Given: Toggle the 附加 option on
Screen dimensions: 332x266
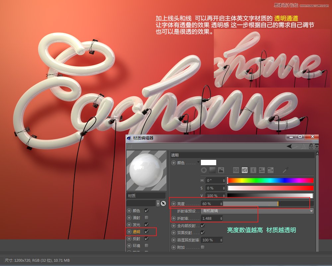Looking at the screenshot, I should pos(203,247).
